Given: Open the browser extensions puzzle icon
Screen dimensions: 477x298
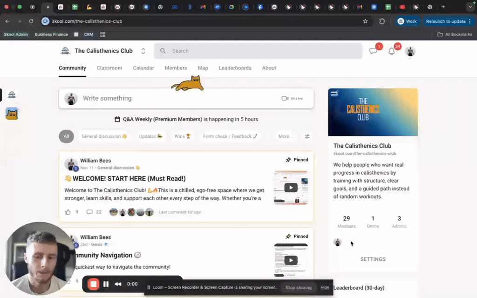Looking at the screenshot, I should coord(382,21).
